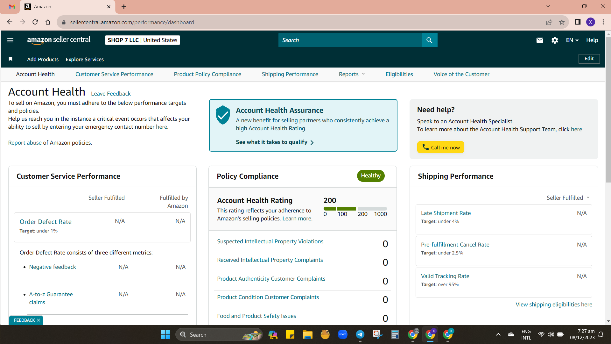
Task: Open Product Policy Compliance tab
Action: pyautogui.click(x=207, y=74)
